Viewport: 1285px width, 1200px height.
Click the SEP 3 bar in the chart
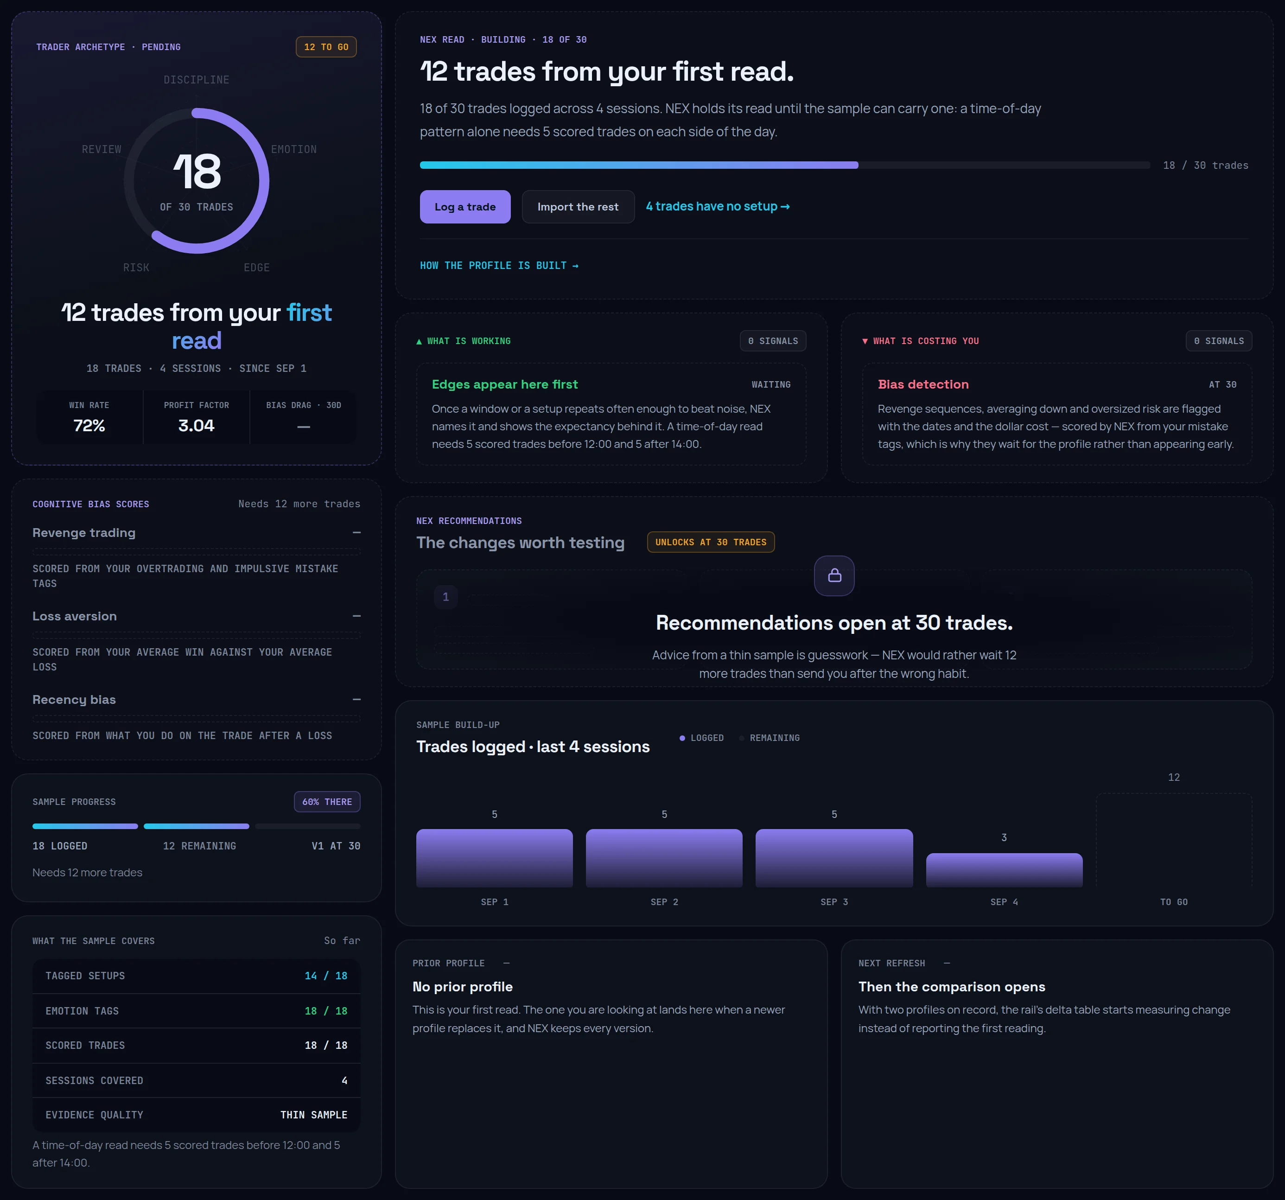point(834,858)
